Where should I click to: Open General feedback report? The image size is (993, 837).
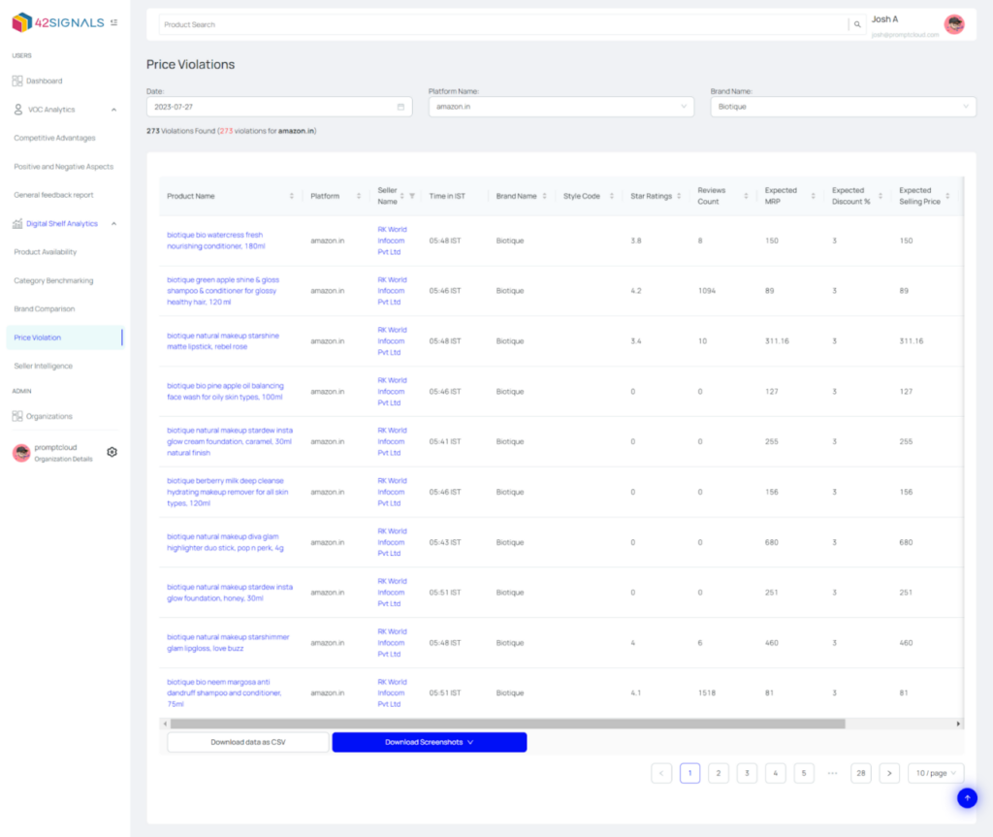pos(53,195)
